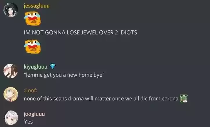This screenshot has height=127, width=210.
Task: Click the frog emoji after corona
Action: click(x=184, y=98)
